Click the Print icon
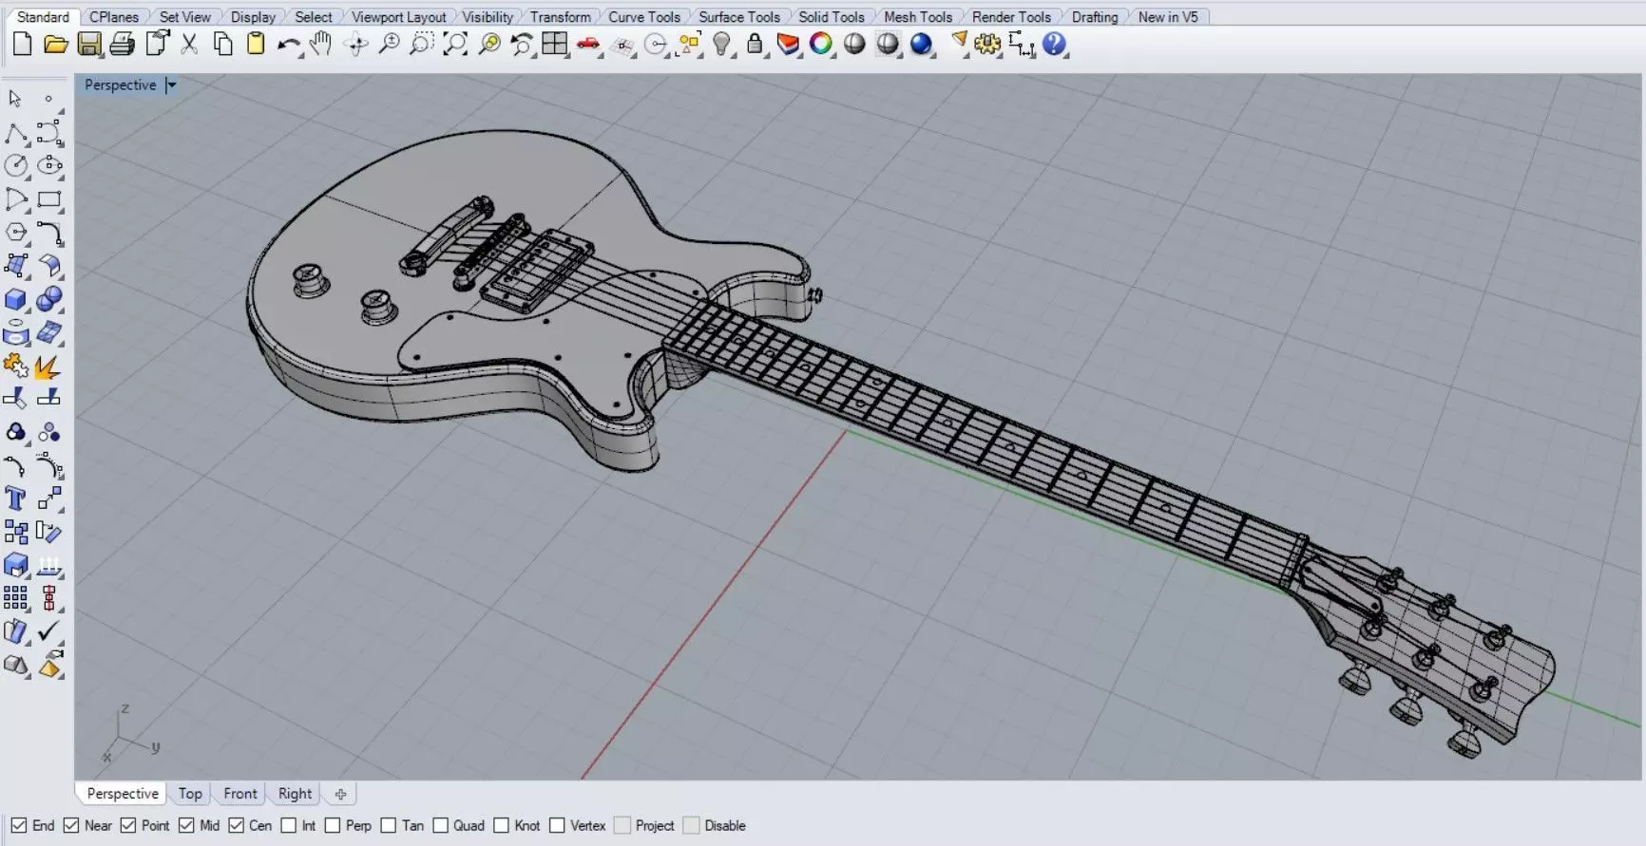The image size is (1646, 846). tap(122, 45)
